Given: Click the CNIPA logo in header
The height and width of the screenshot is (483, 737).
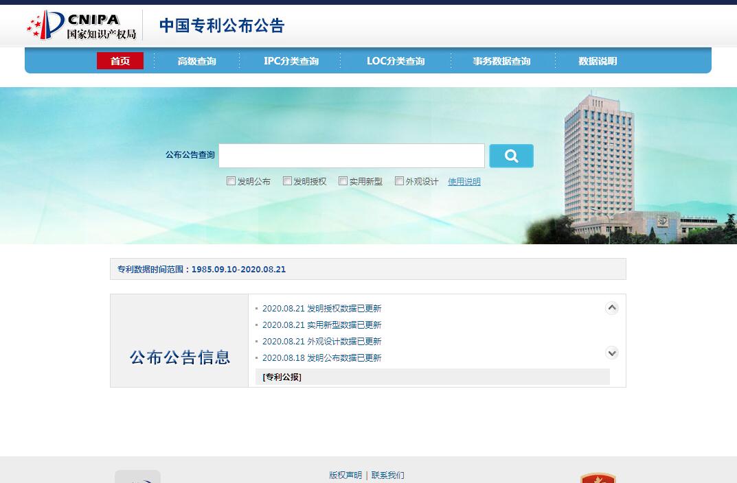Looking at the screenshot, I should point(81,25).
